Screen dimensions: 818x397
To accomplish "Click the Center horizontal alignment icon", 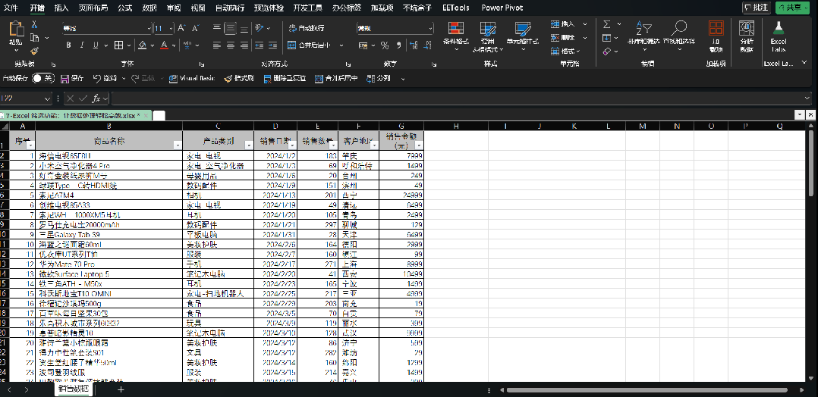I will pyautogui.click(x=231, y=45).
